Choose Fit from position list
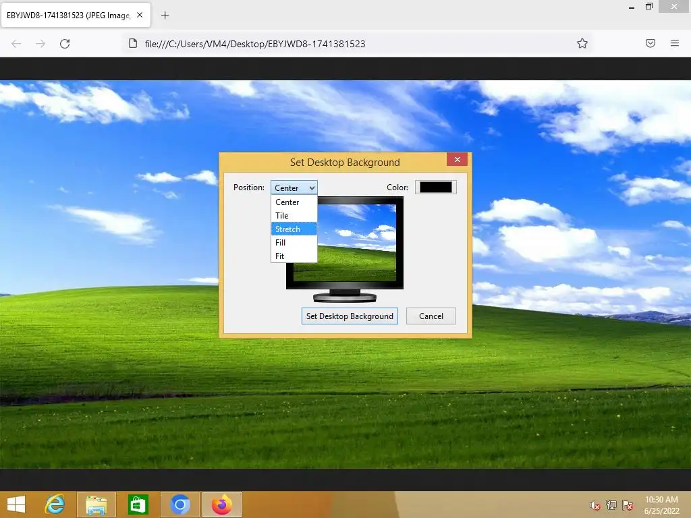The image size is (691, 518). pos(294,256)
